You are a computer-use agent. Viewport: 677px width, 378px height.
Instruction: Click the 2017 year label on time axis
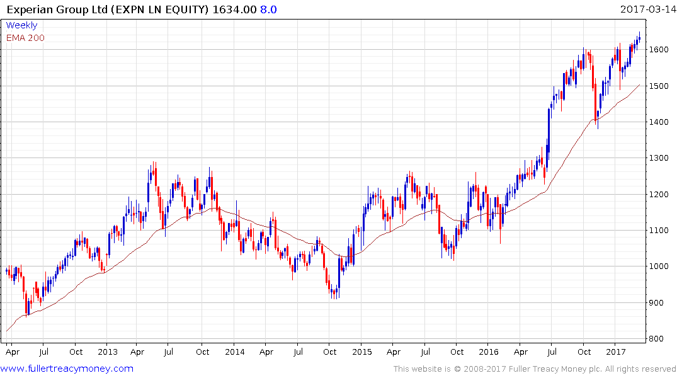point(616,352)
